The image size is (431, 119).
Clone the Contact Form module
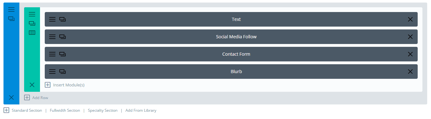coord(63,54)
